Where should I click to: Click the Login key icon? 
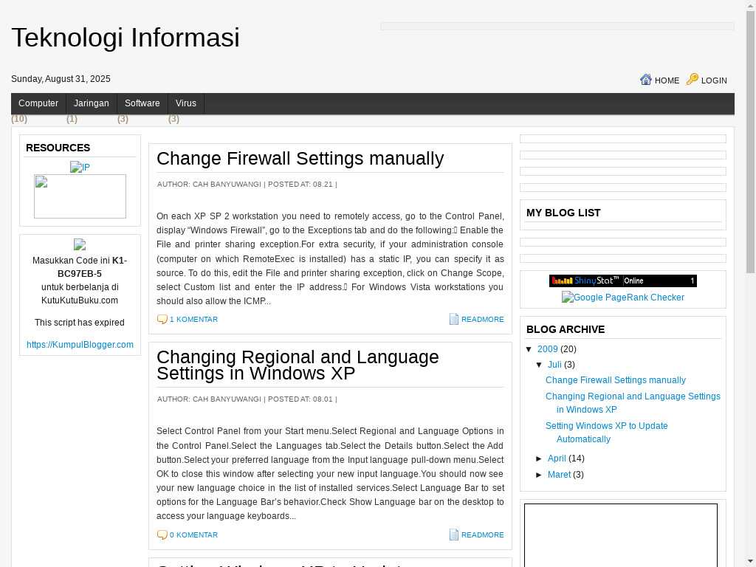click(692, 79)
